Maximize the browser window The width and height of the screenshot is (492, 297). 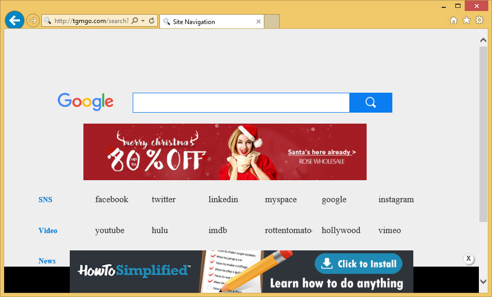[458, 6]
